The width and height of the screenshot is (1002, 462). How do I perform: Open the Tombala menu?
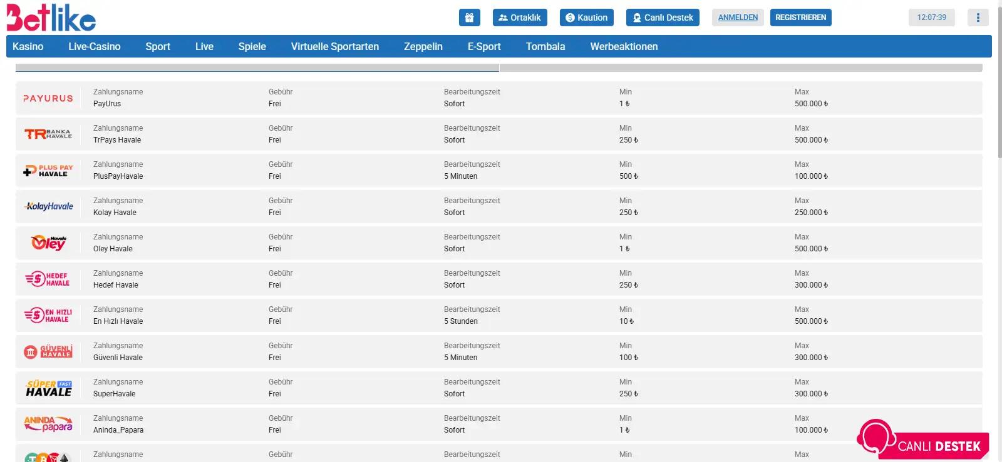545,46
